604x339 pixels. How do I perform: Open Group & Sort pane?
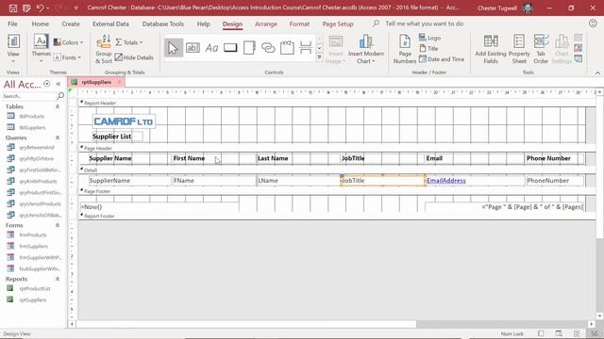coord(104,49)
